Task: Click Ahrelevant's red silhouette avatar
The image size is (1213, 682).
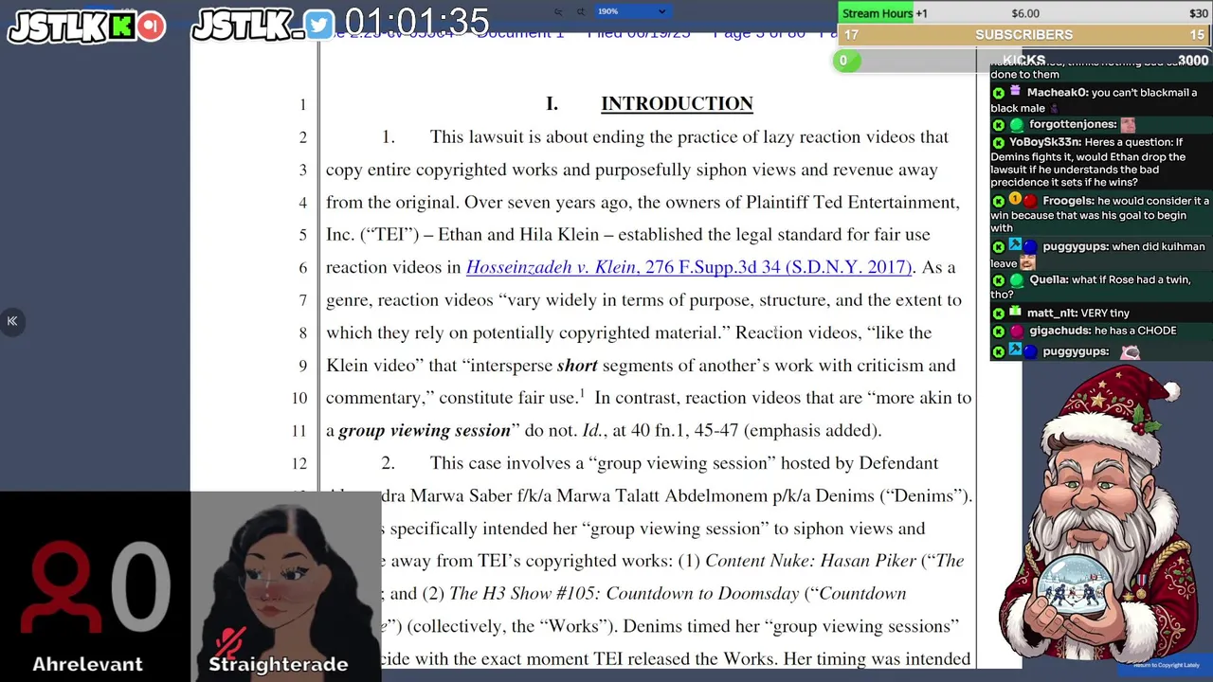Action: tap(62, 587)
